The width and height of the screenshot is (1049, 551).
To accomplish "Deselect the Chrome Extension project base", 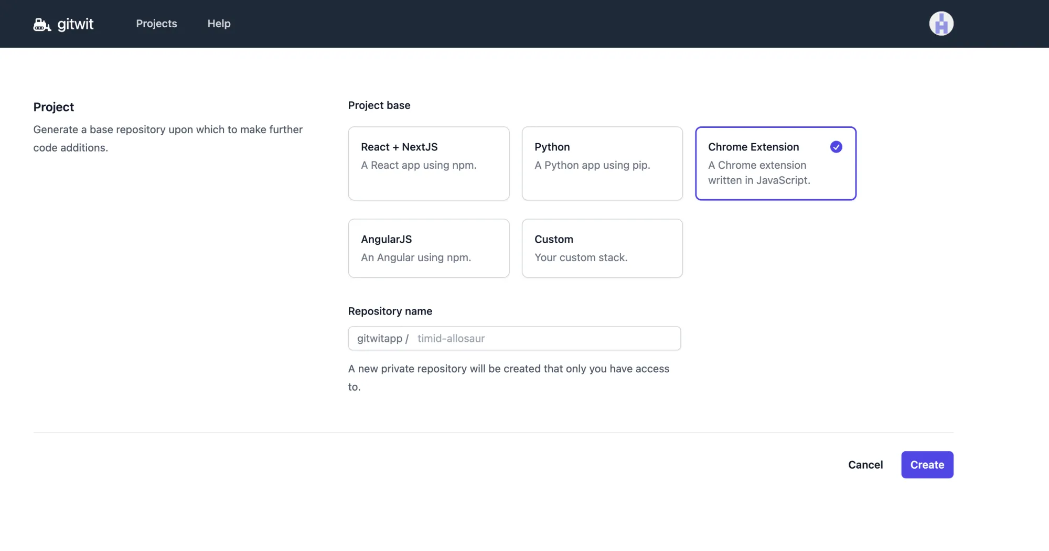I will coord(775,163).
